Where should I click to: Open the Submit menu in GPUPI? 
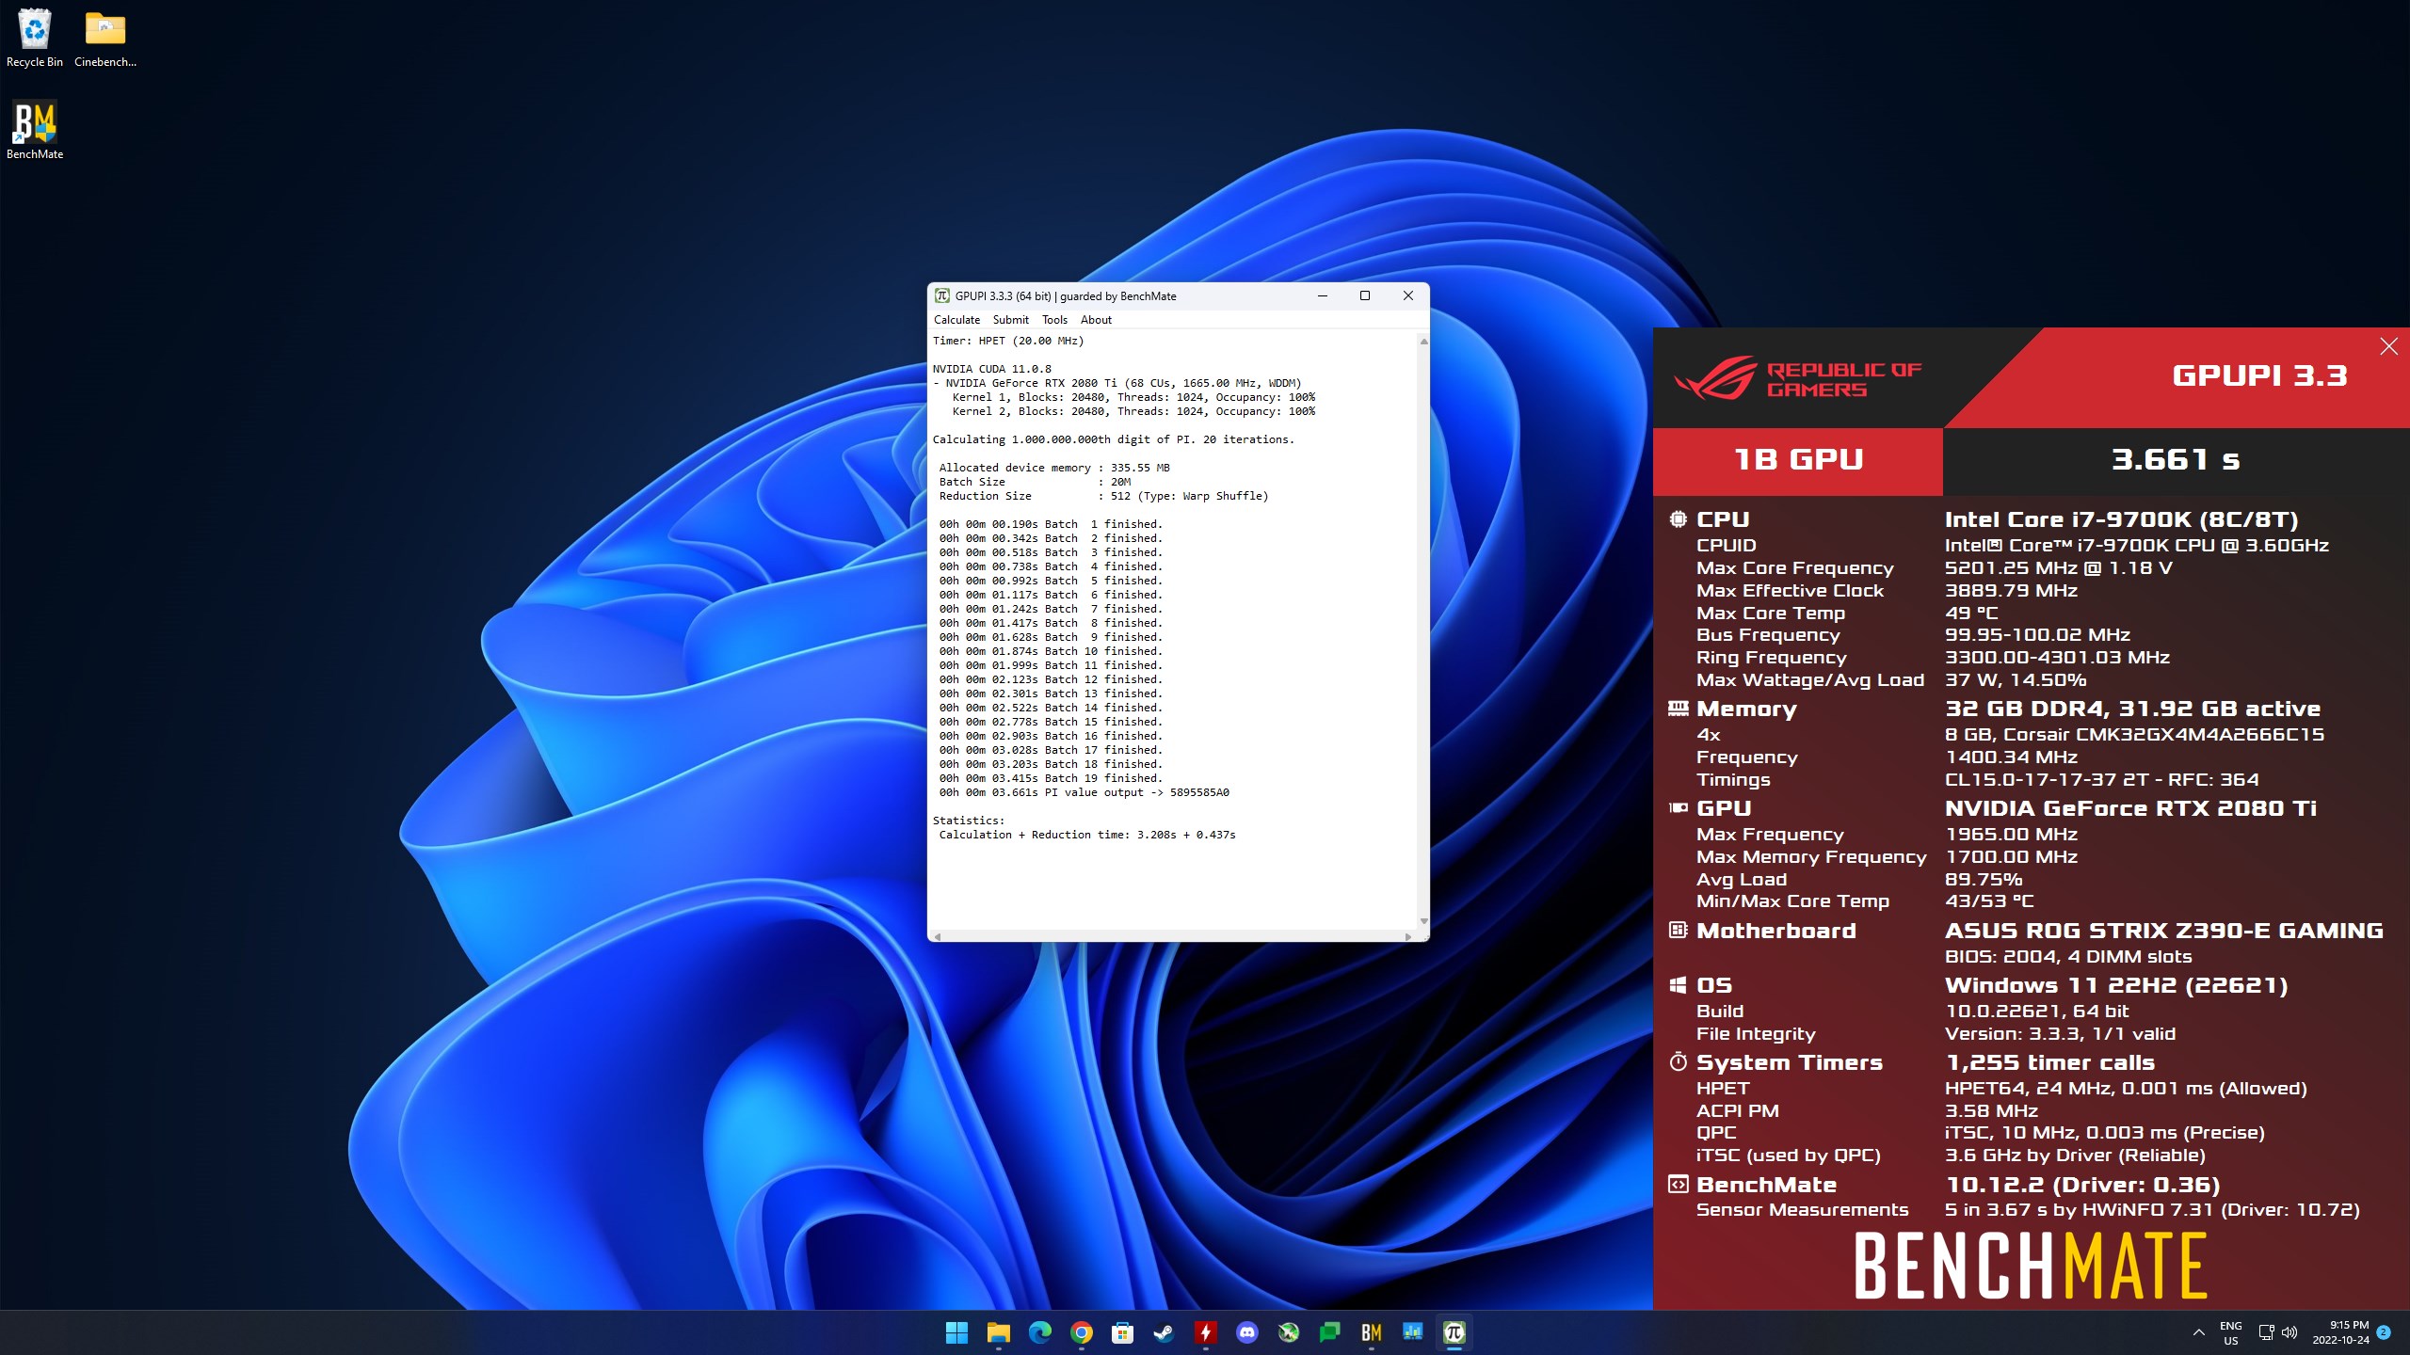(x=1011, y=320)
